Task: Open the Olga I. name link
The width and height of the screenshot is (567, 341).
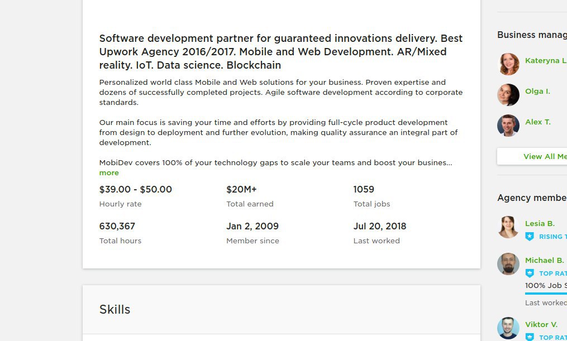Action: (538, 91)
